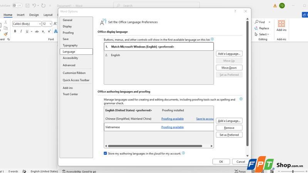Click Add a Language for authoring languages
The image size is (308, 173).
[229, 121]
